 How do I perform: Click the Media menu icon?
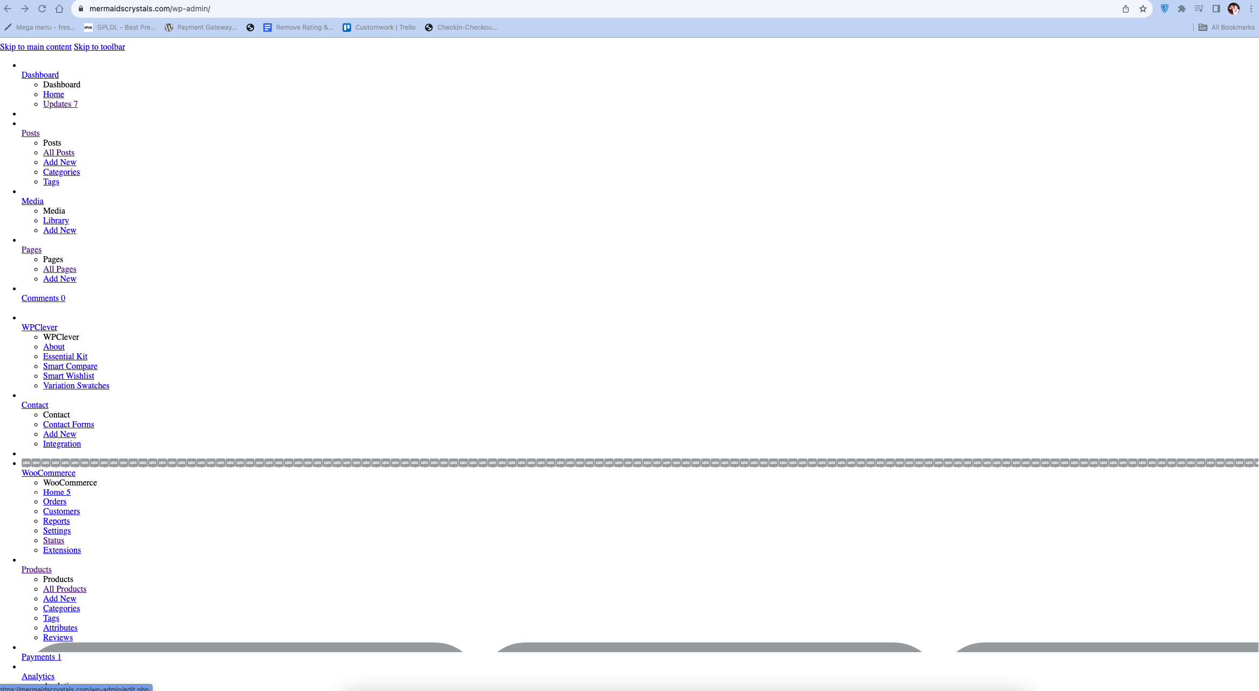(x=32, y=201)
